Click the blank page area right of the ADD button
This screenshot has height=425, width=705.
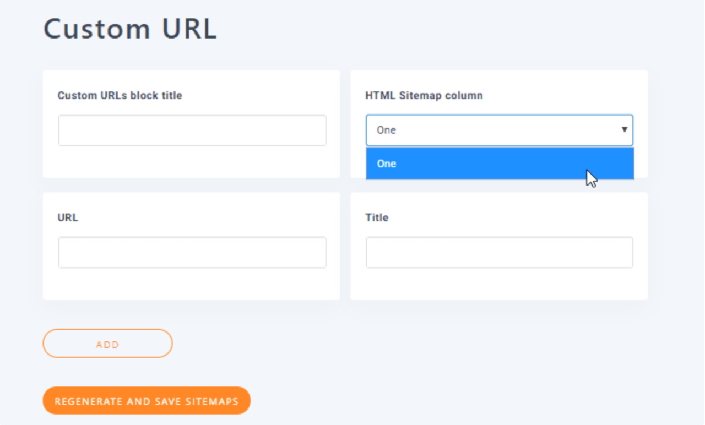[386, 345]
